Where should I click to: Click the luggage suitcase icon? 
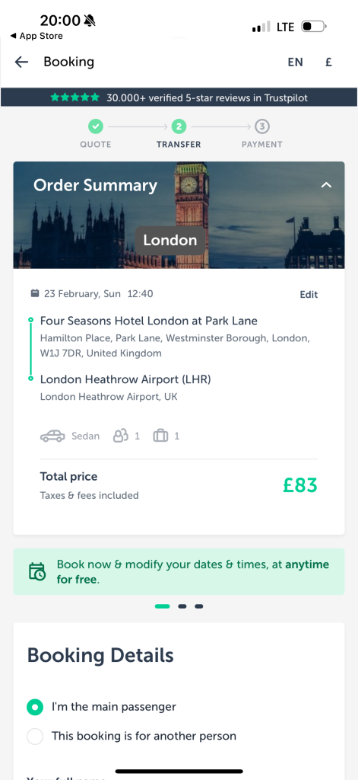coord(160,436)
